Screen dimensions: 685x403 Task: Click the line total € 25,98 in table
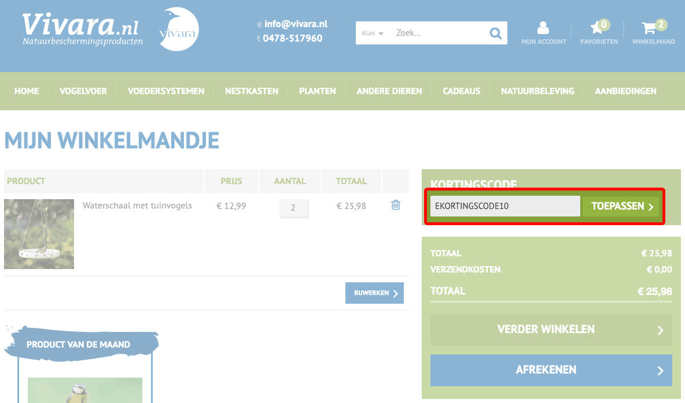pyautogui.click(x=351, y=206)
